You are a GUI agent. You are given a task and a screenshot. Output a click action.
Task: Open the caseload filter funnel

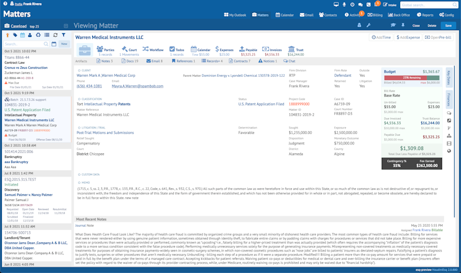coord(63,35)
